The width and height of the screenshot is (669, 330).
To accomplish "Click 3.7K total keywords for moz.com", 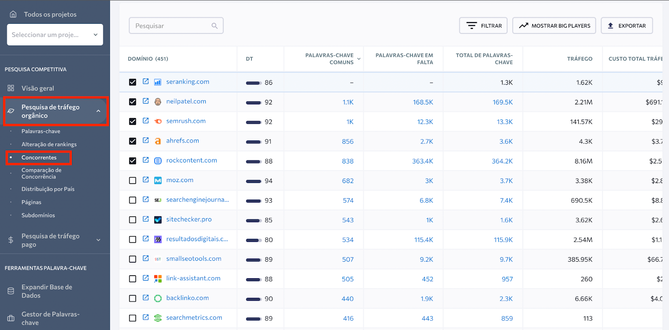I will [x=506, y=180].
